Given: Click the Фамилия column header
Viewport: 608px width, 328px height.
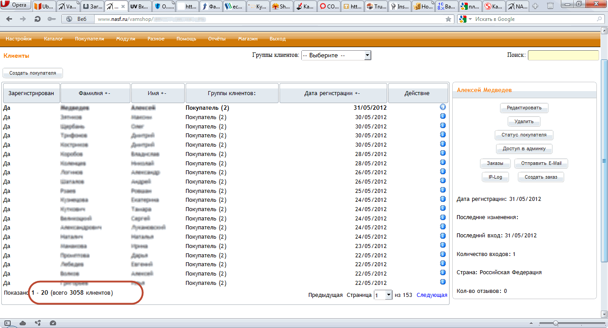Looking at the screenshot, I should [95, 93].
